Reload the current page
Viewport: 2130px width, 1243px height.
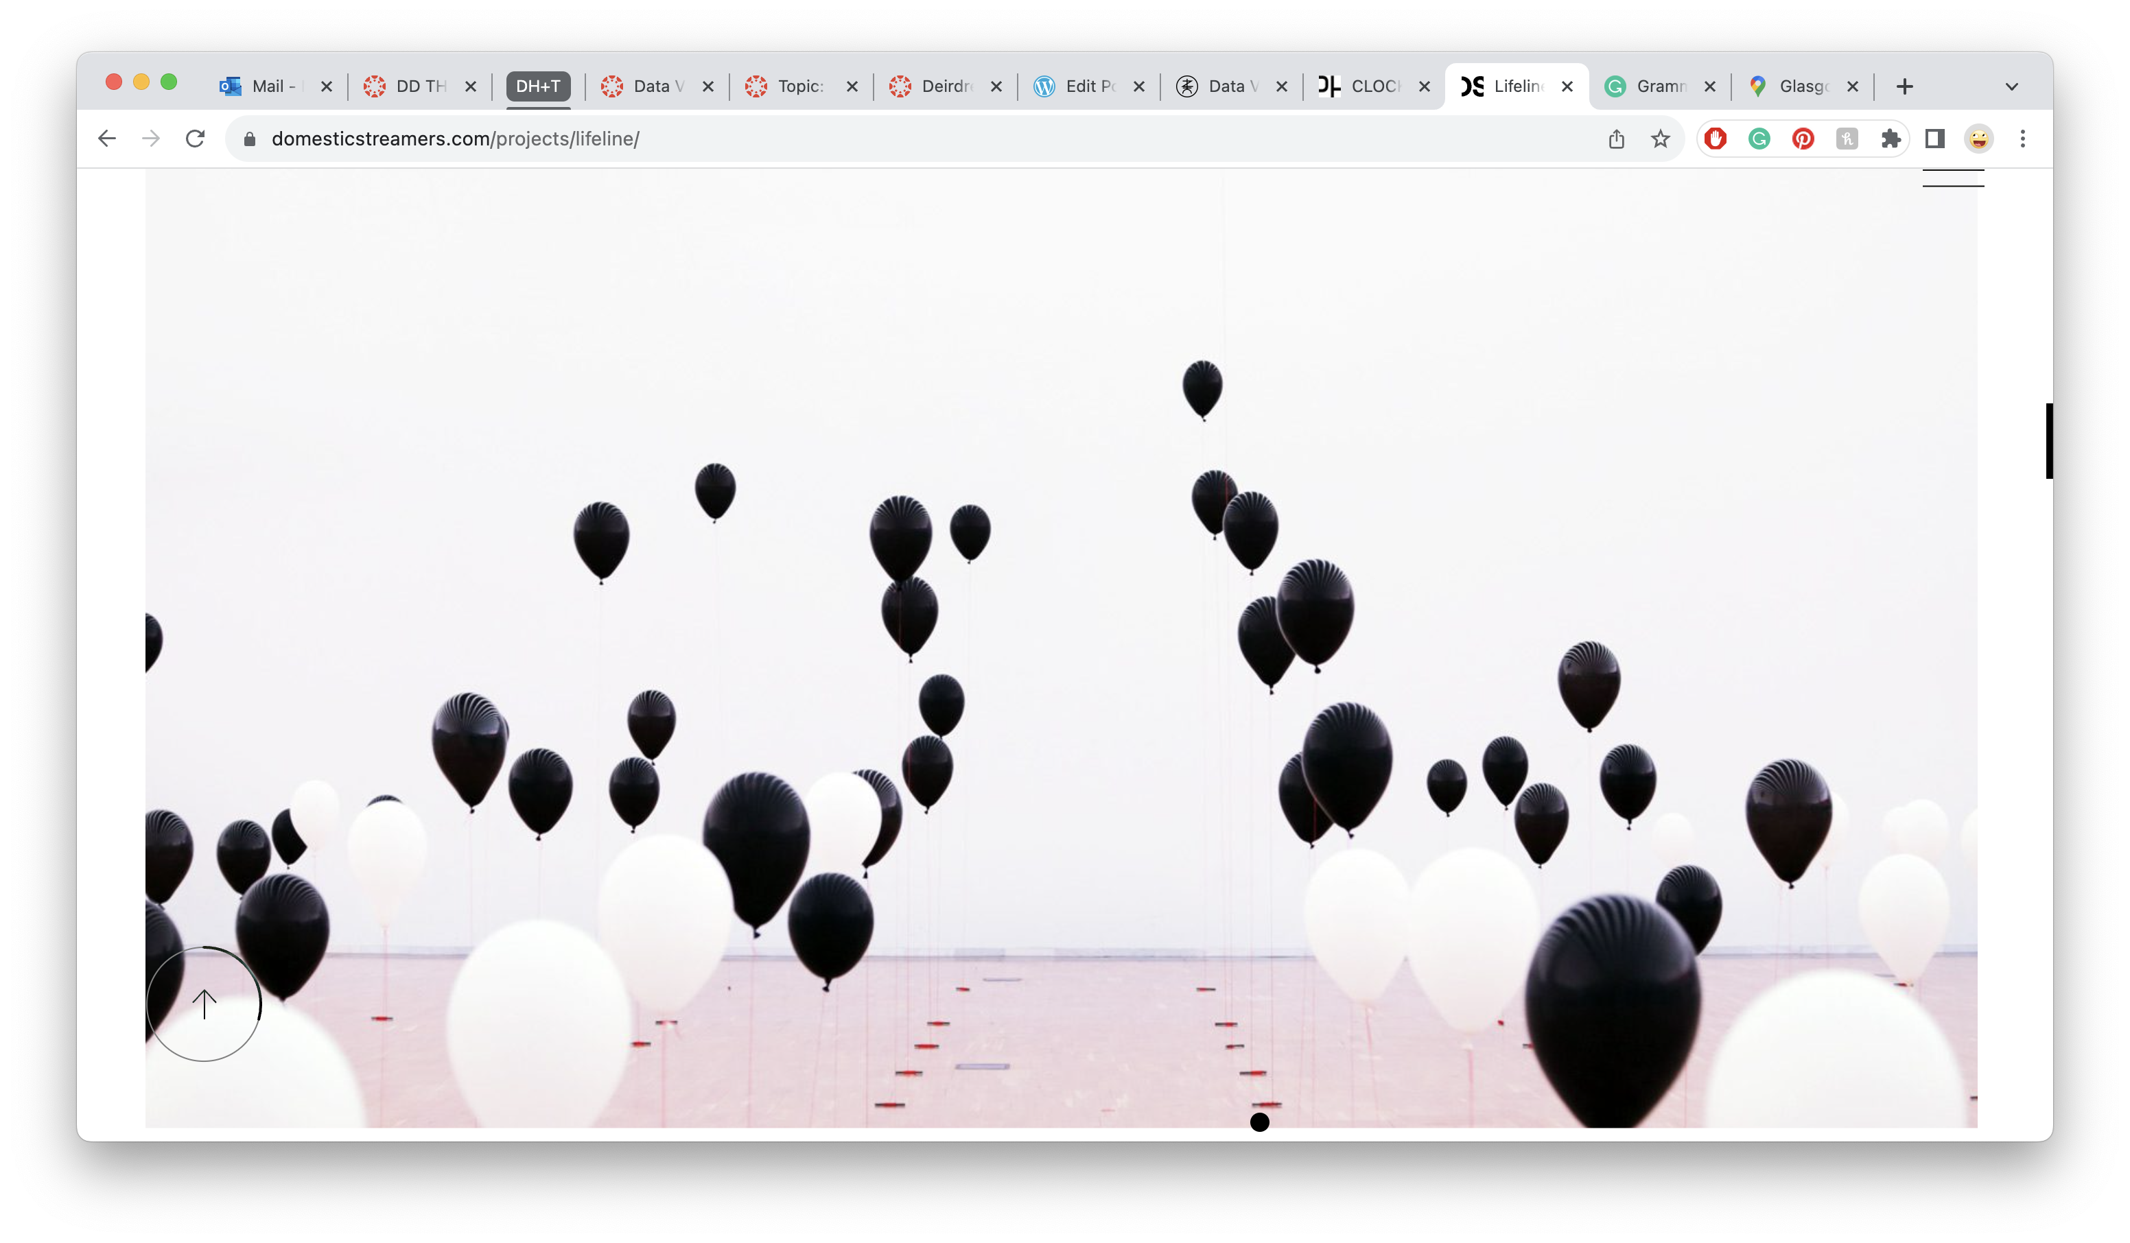pyautogui.click(x=196, y=139)
